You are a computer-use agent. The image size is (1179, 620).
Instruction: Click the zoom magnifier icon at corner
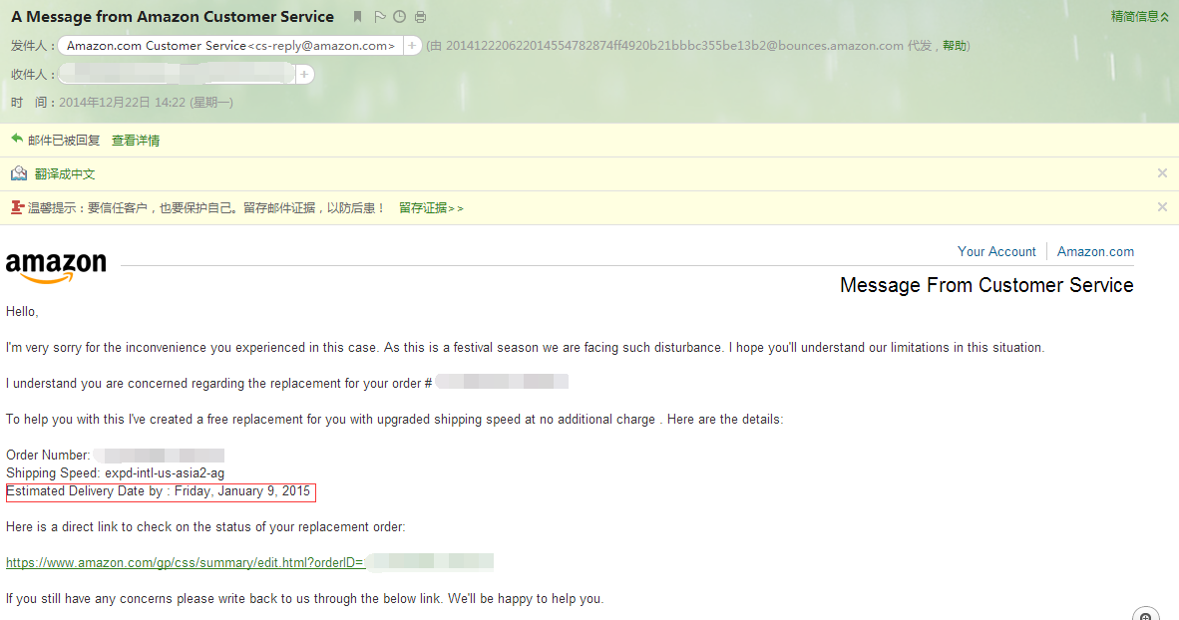[1146, 615]
